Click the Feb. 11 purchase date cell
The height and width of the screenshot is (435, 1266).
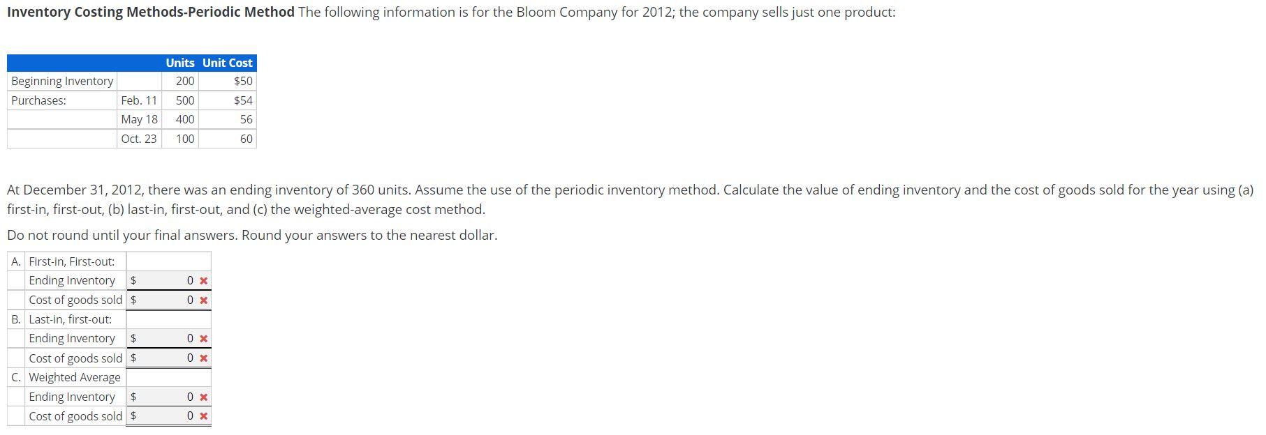point(138,100)
